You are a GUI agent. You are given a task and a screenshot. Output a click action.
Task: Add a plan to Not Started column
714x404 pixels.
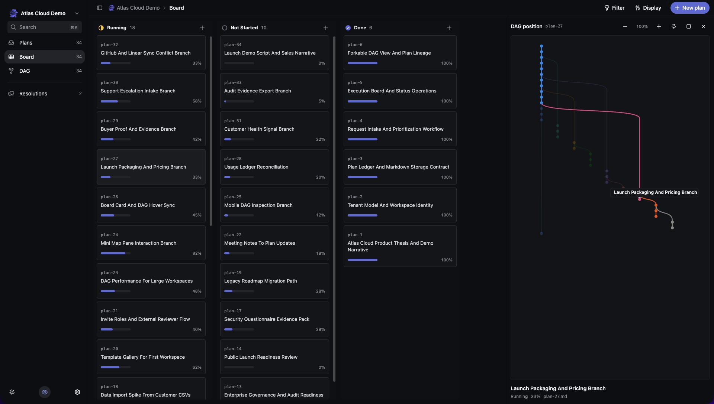pyautogui.click(x=326, y=28)
